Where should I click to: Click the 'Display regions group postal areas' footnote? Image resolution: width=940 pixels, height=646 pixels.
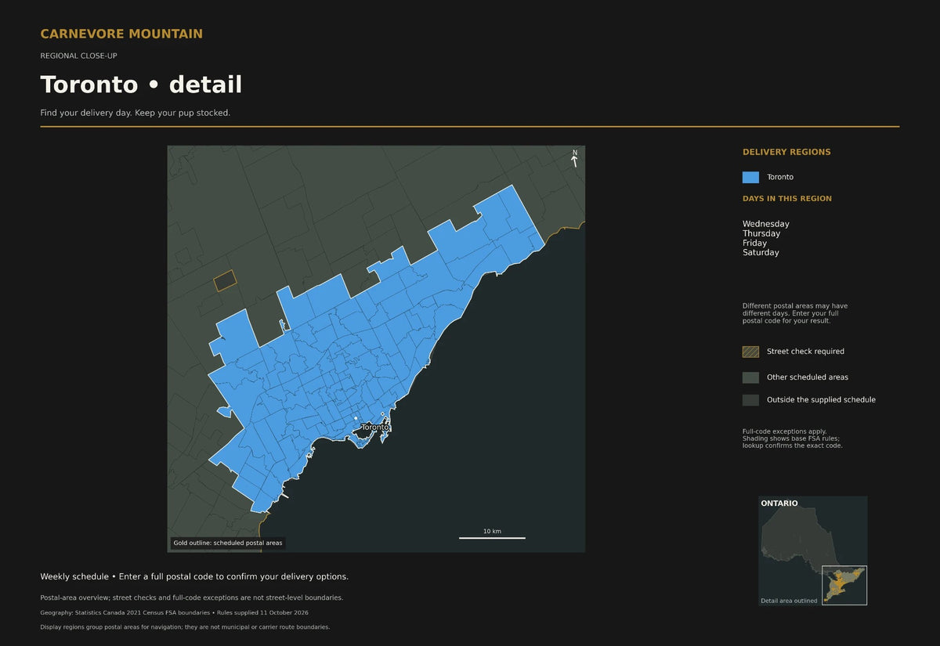[x=185, y=627]
